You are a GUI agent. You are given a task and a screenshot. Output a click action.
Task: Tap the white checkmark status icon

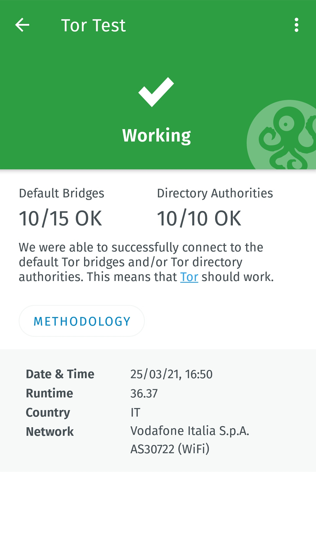click(x=156, y=92)
